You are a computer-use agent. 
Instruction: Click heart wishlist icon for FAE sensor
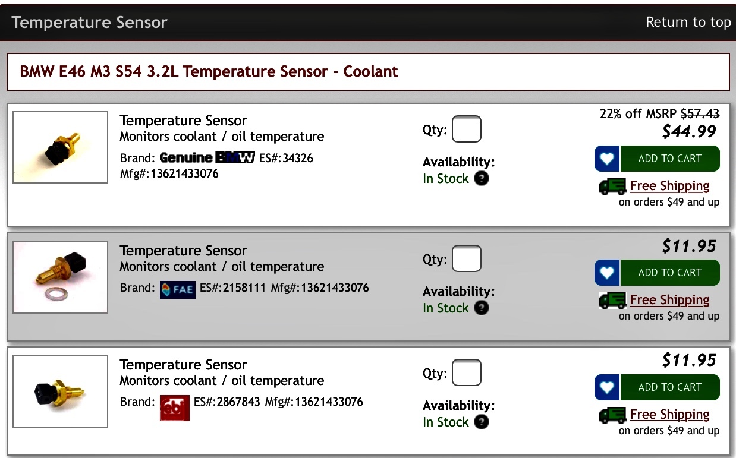point(607,273)
